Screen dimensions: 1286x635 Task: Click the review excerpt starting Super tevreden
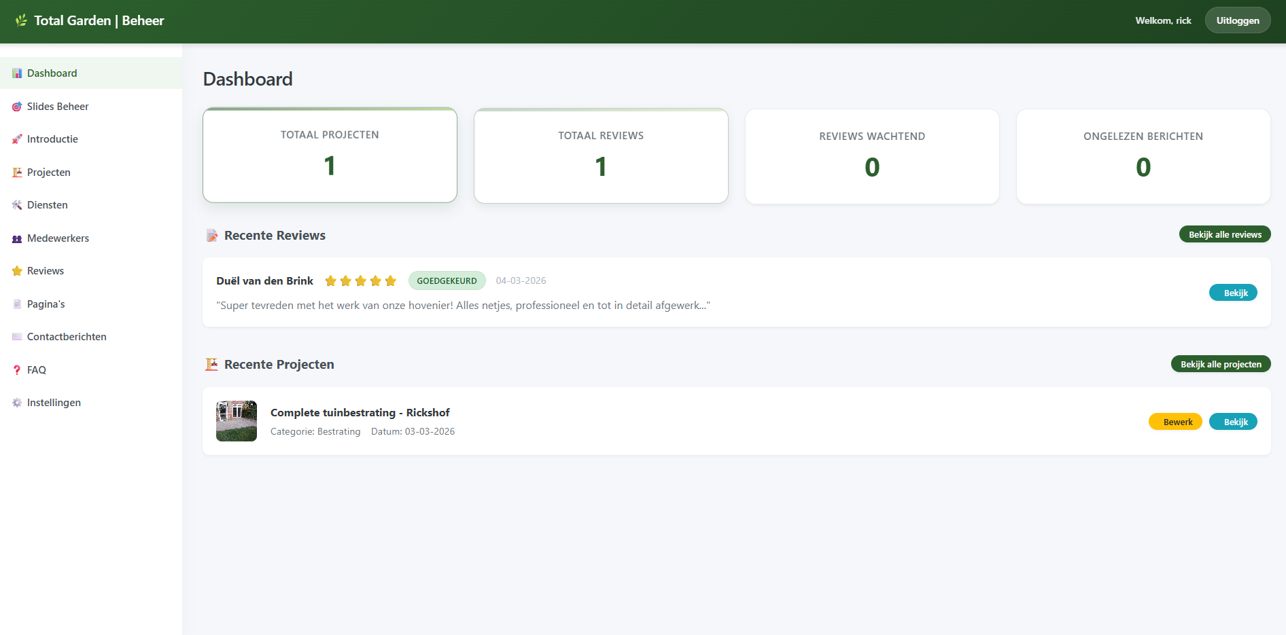click(x=463, y=306)
